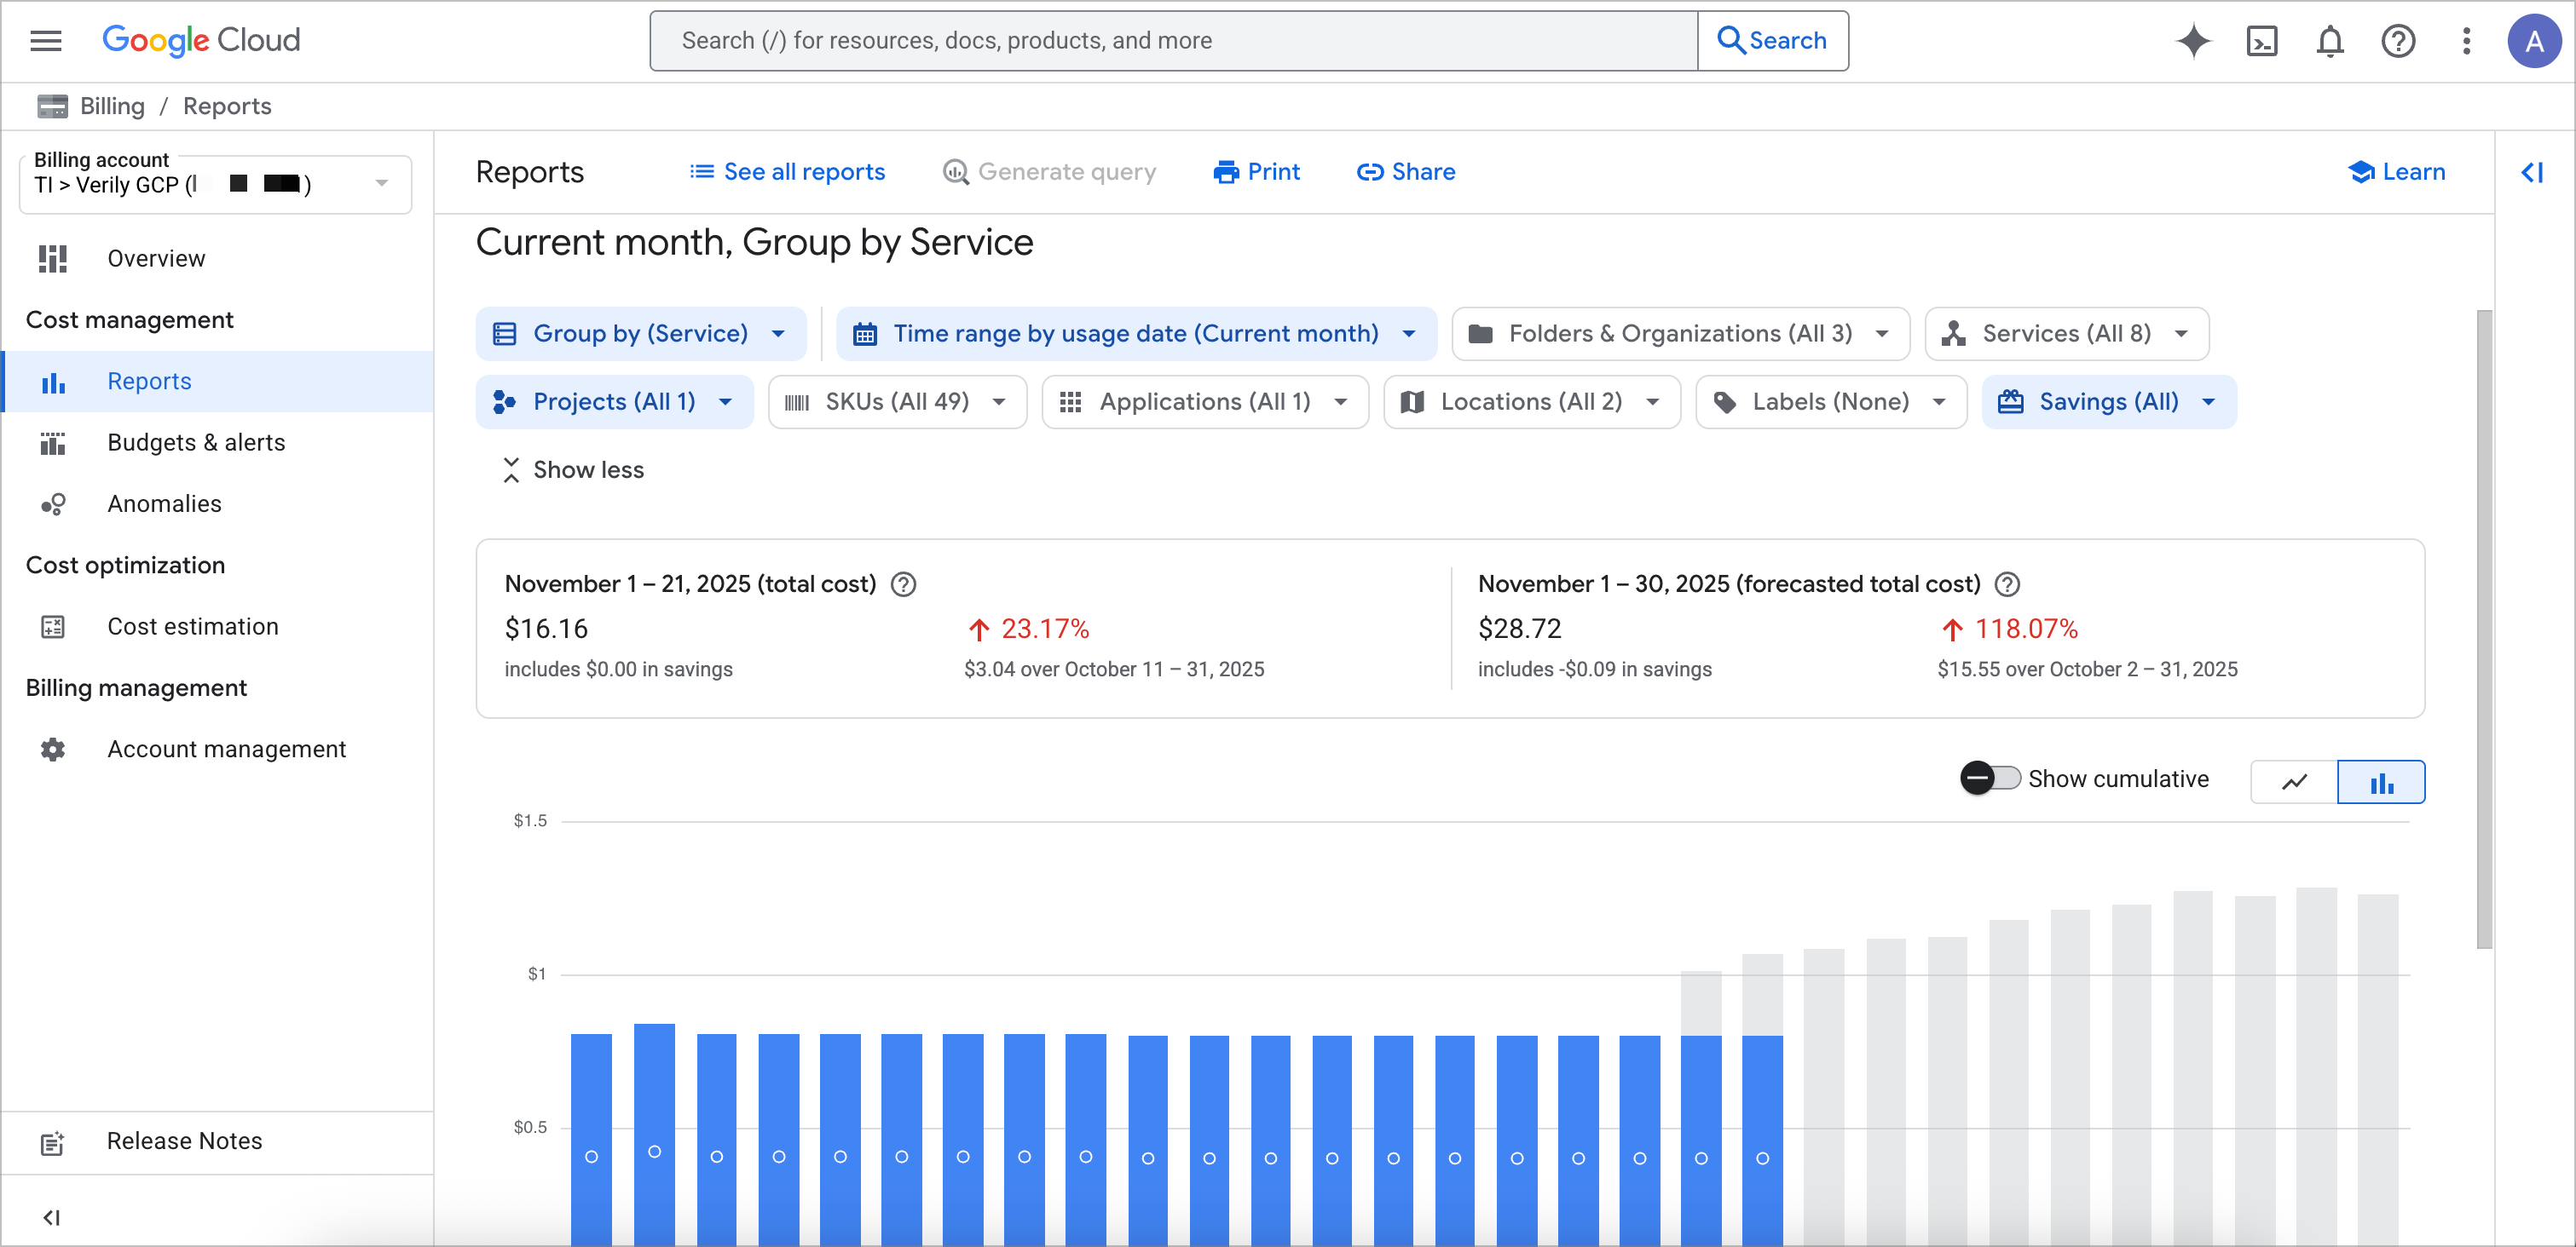2576x1247 pixels.
Task: Open the help question-mark icon in header
Action: [2397, 41]
